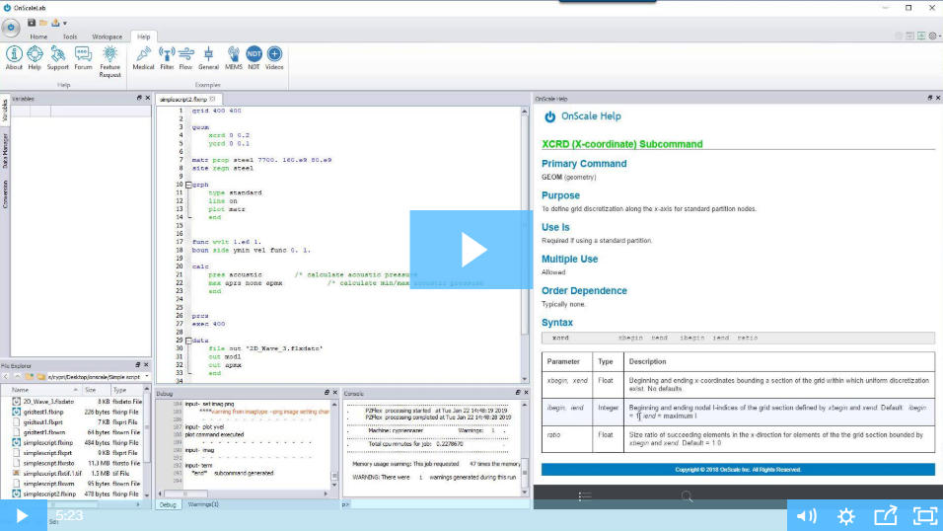
Task: Click the help panel search magnifier icon
Action: [x=687, y=496]
